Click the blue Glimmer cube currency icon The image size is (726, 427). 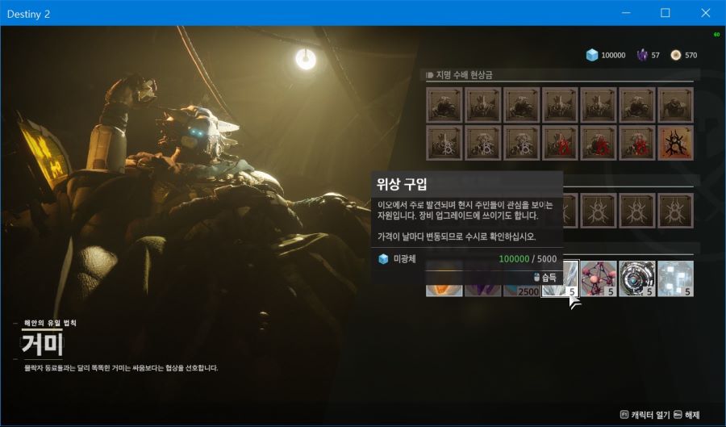(x=592, y=55)
